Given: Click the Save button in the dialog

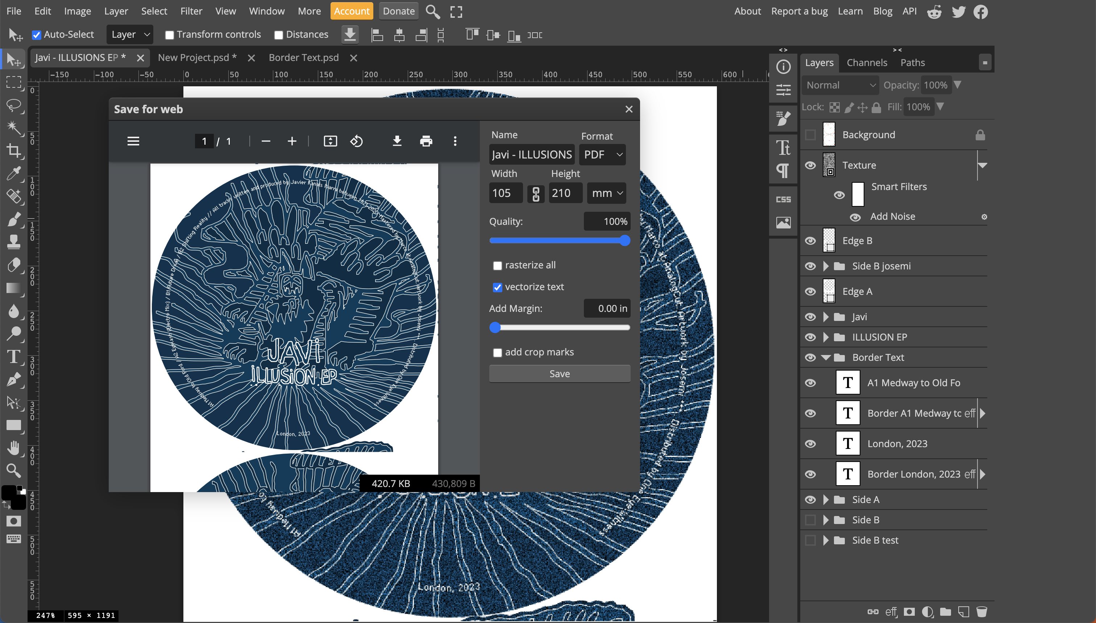Looking at the screenshot, I should 559,374.
